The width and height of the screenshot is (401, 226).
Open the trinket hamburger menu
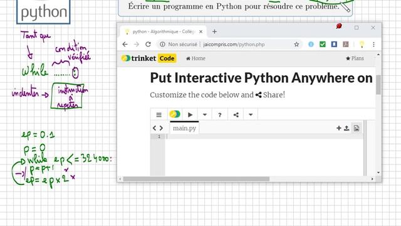pyautogui.click(x=159, y=114)
